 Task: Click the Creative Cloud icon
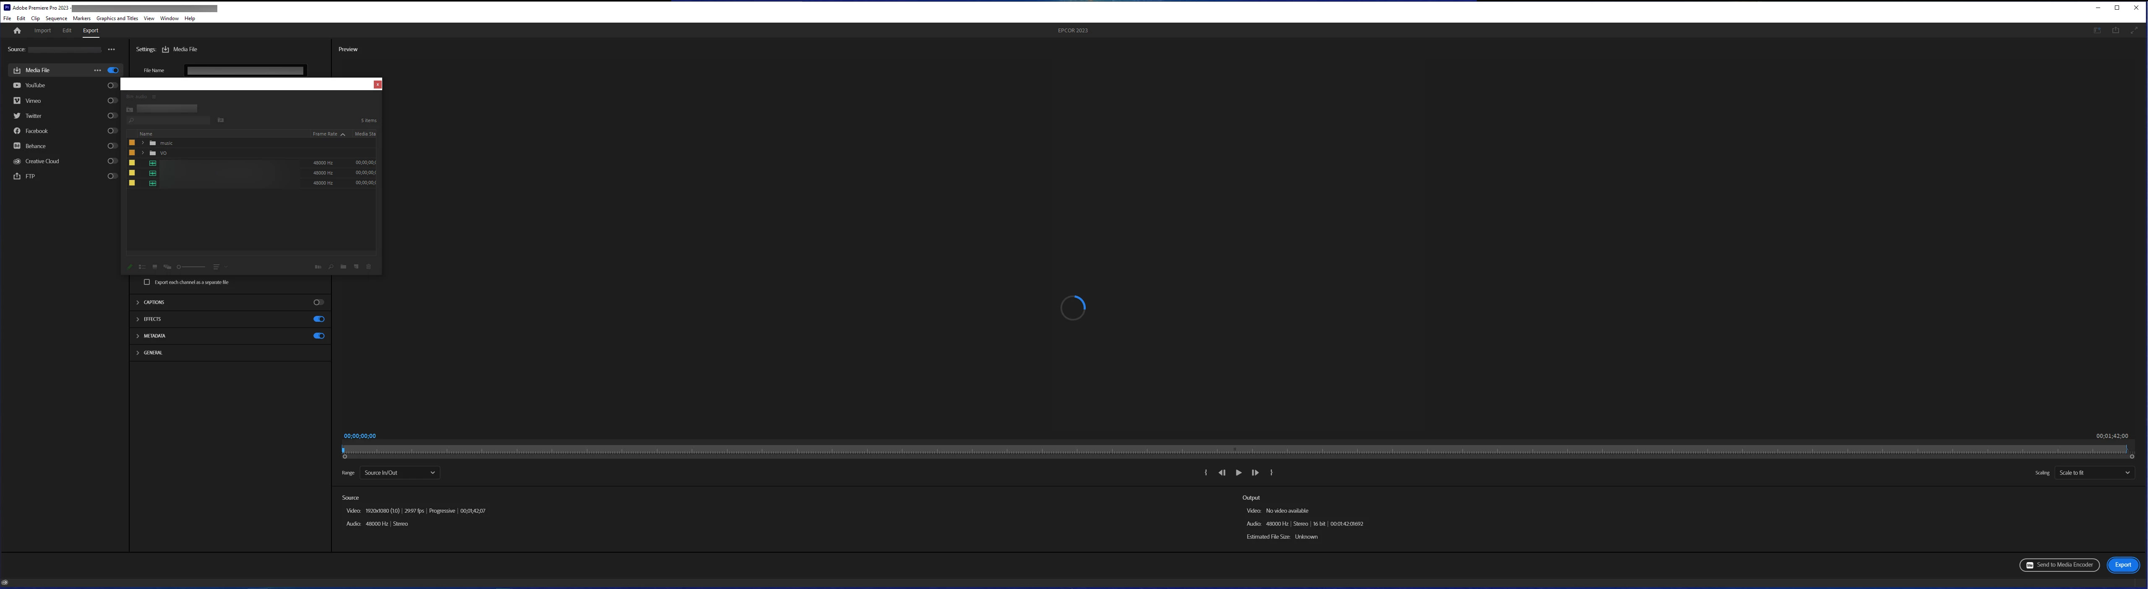pyautogui.click(x=17, y=161)
